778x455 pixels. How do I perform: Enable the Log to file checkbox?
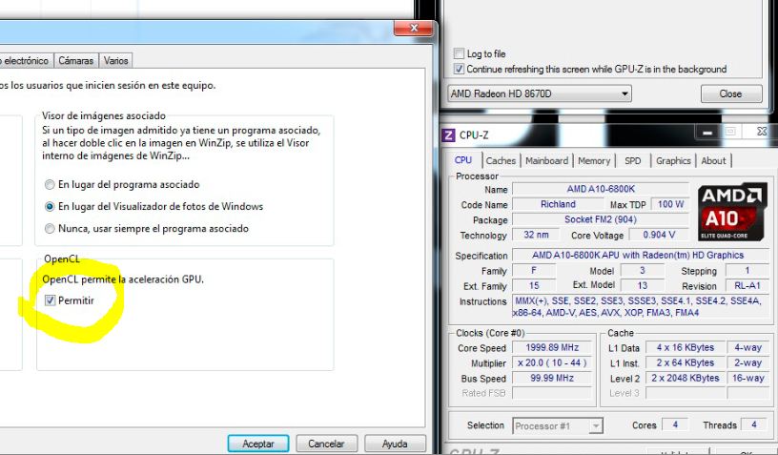pos(459,53)
